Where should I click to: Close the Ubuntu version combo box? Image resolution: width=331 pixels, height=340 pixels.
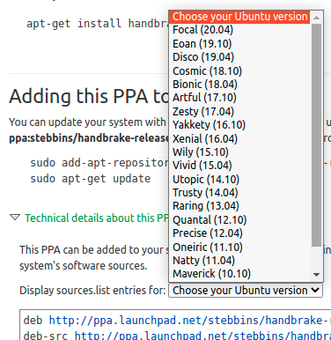point(246,291)
